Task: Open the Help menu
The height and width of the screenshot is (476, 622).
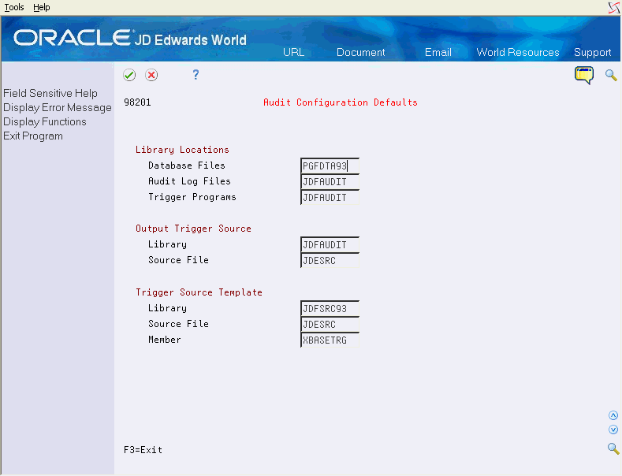Action: [x=42, y=7]
